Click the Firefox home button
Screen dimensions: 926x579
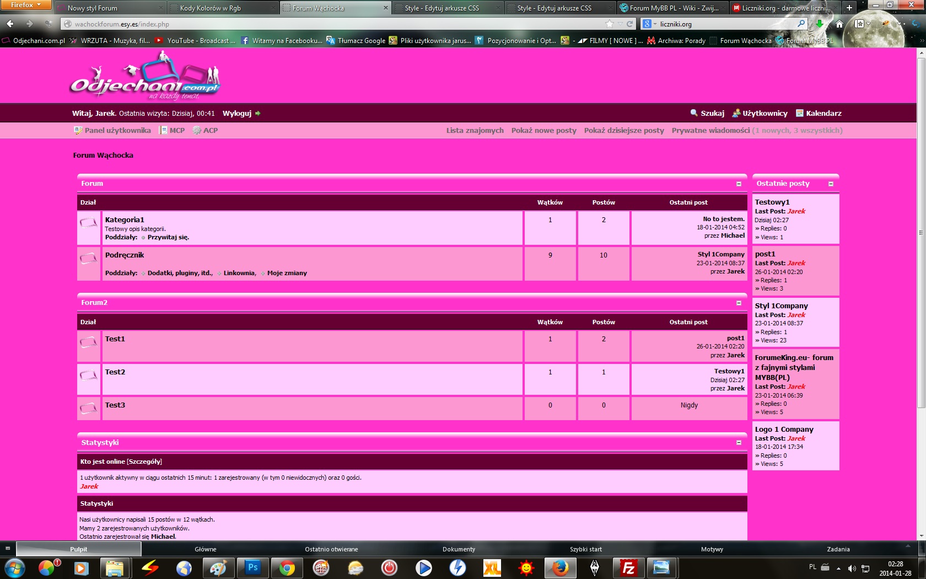click(839, 24)
